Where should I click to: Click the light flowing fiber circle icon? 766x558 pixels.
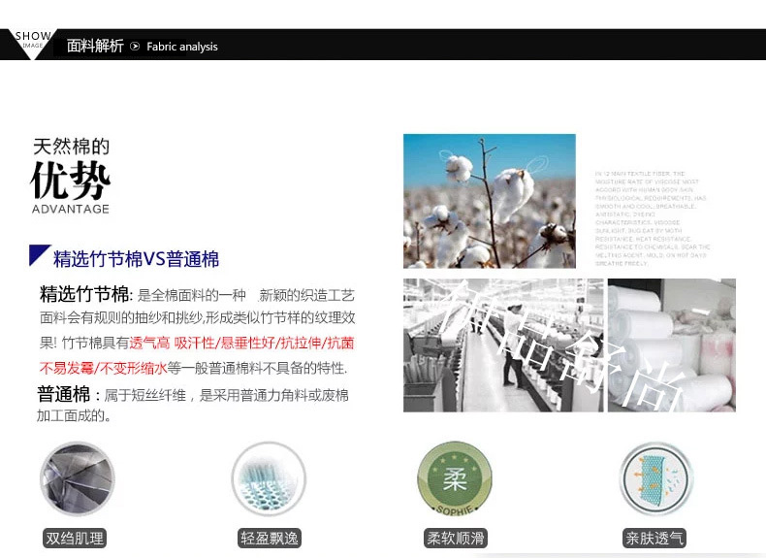(269, 479)
